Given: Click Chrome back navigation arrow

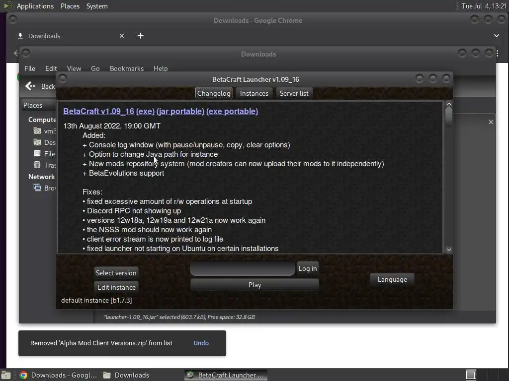Looking at the screenshot, I should 16,53.
